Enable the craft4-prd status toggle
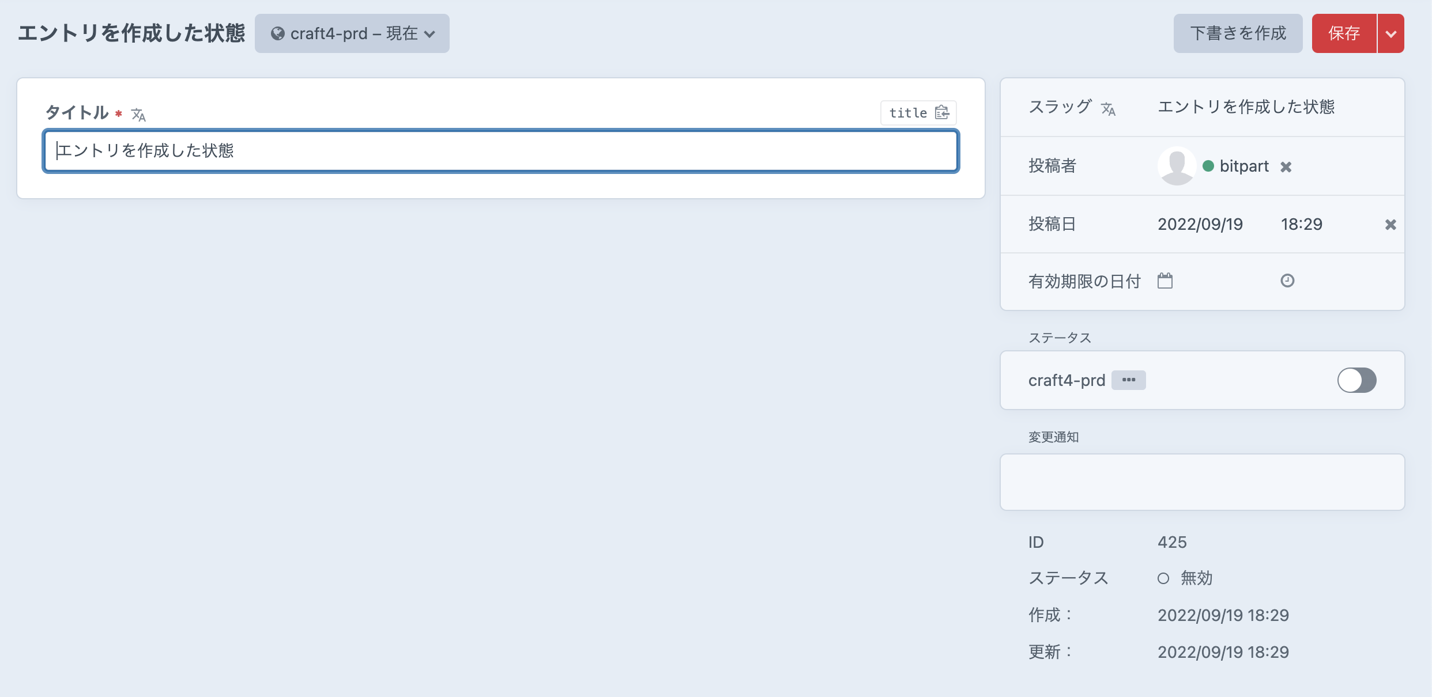This screenshot has height=697, width=1432. (1357, 380)
